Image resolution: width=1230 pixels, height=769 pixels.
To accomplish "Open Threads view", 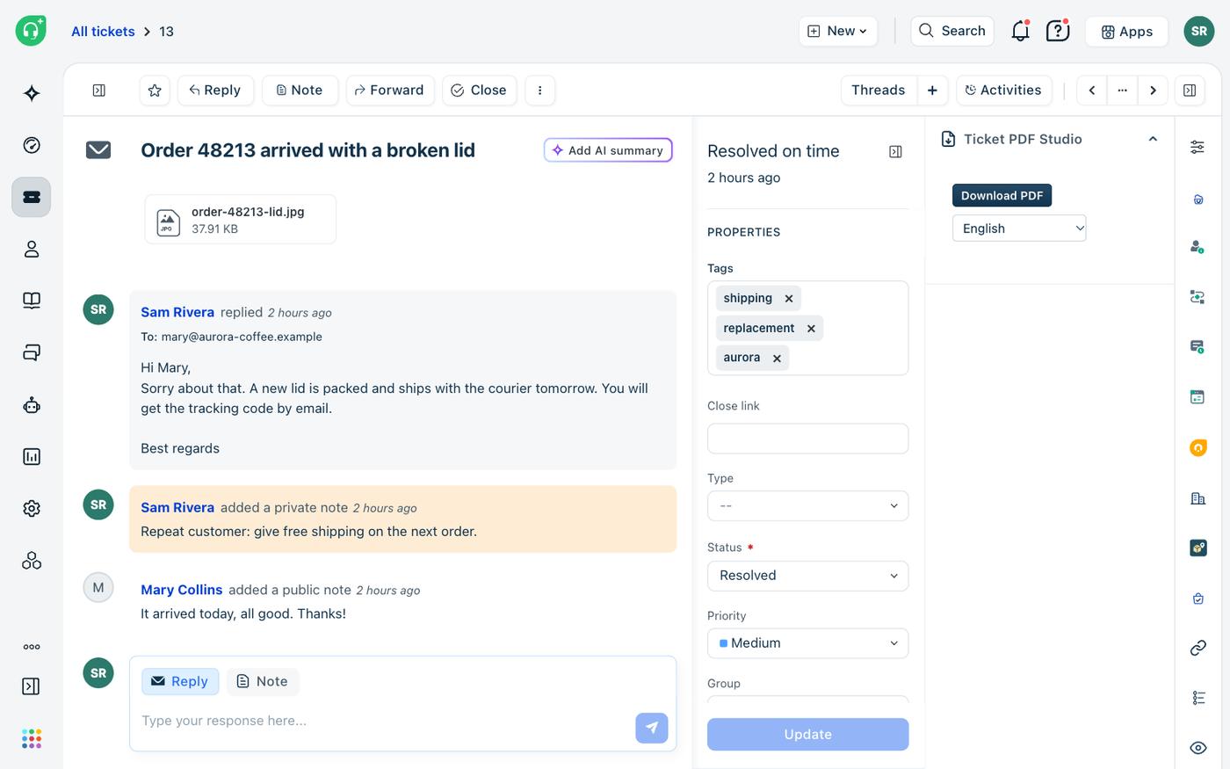I will point(879,91).
